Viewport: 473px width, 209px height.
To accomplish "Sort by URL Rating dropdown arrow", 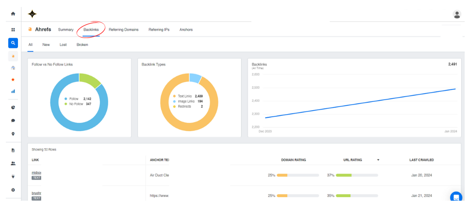I will pos(378,160).
